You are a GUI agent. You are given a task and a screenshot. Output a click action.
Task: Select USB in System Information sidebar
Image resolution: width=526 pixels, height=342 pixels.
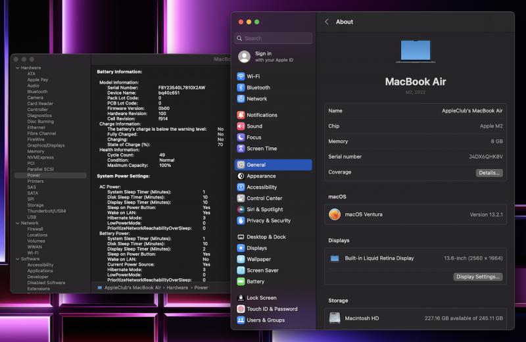click(x=32, y=217)
